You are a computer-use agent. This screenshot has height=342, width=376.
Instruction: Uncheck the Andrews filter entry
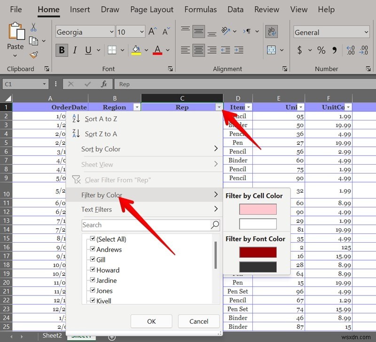93,249
